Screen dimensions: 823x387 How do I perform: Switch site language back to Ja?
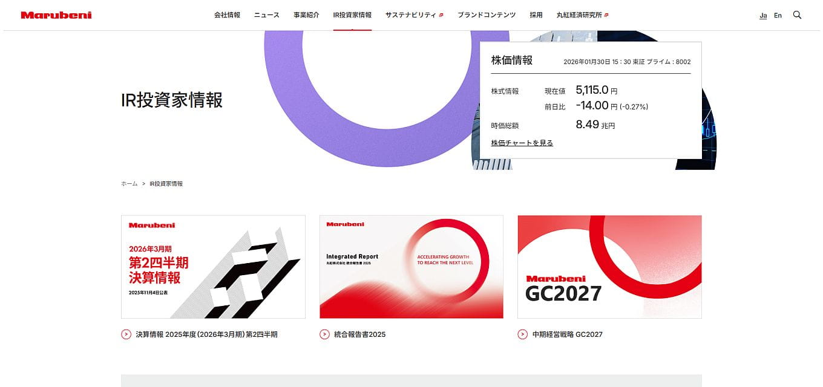[763, 15]
